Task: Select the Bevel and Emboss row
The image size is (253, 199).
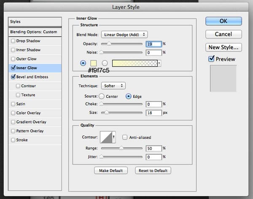Action: point(35,77)
